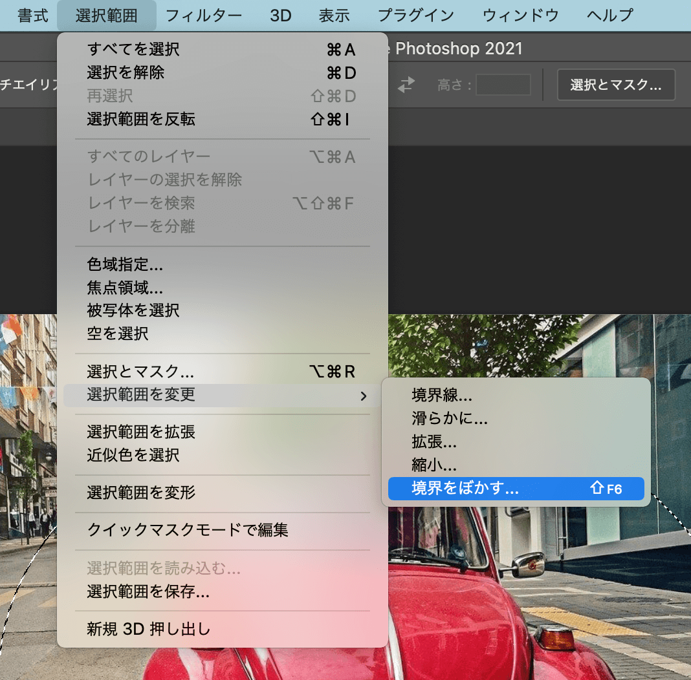The image size is (691, 680).
Task: Select 滑らかに... in the submenu
Action: (516, 418)
